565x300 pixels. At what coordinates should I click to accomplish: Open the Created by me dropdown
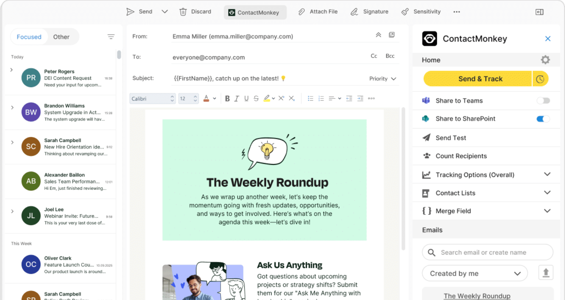click(475, 274)
